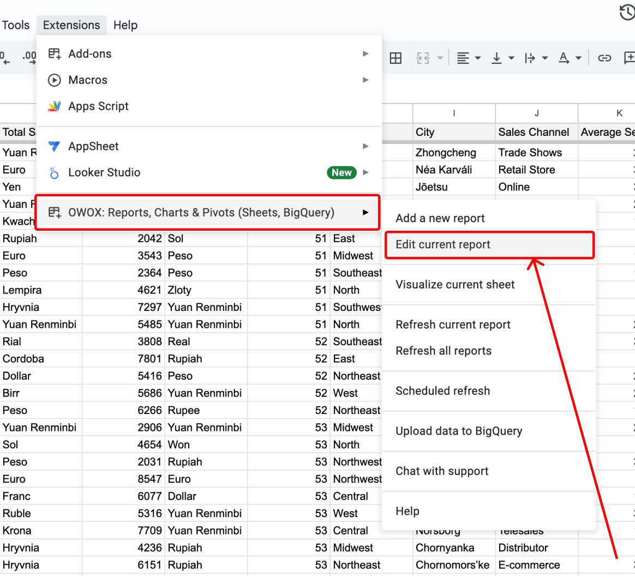Choose Add a new report
The width and height of the screenshot is (635, 576).
click(x=489, y=218)
